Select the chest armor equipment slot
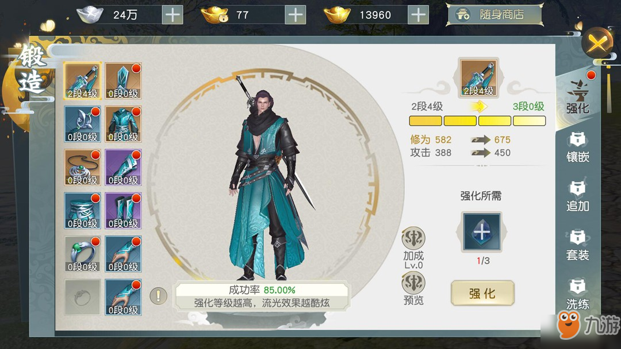The image size is (621, 349). tap(123, 124)
